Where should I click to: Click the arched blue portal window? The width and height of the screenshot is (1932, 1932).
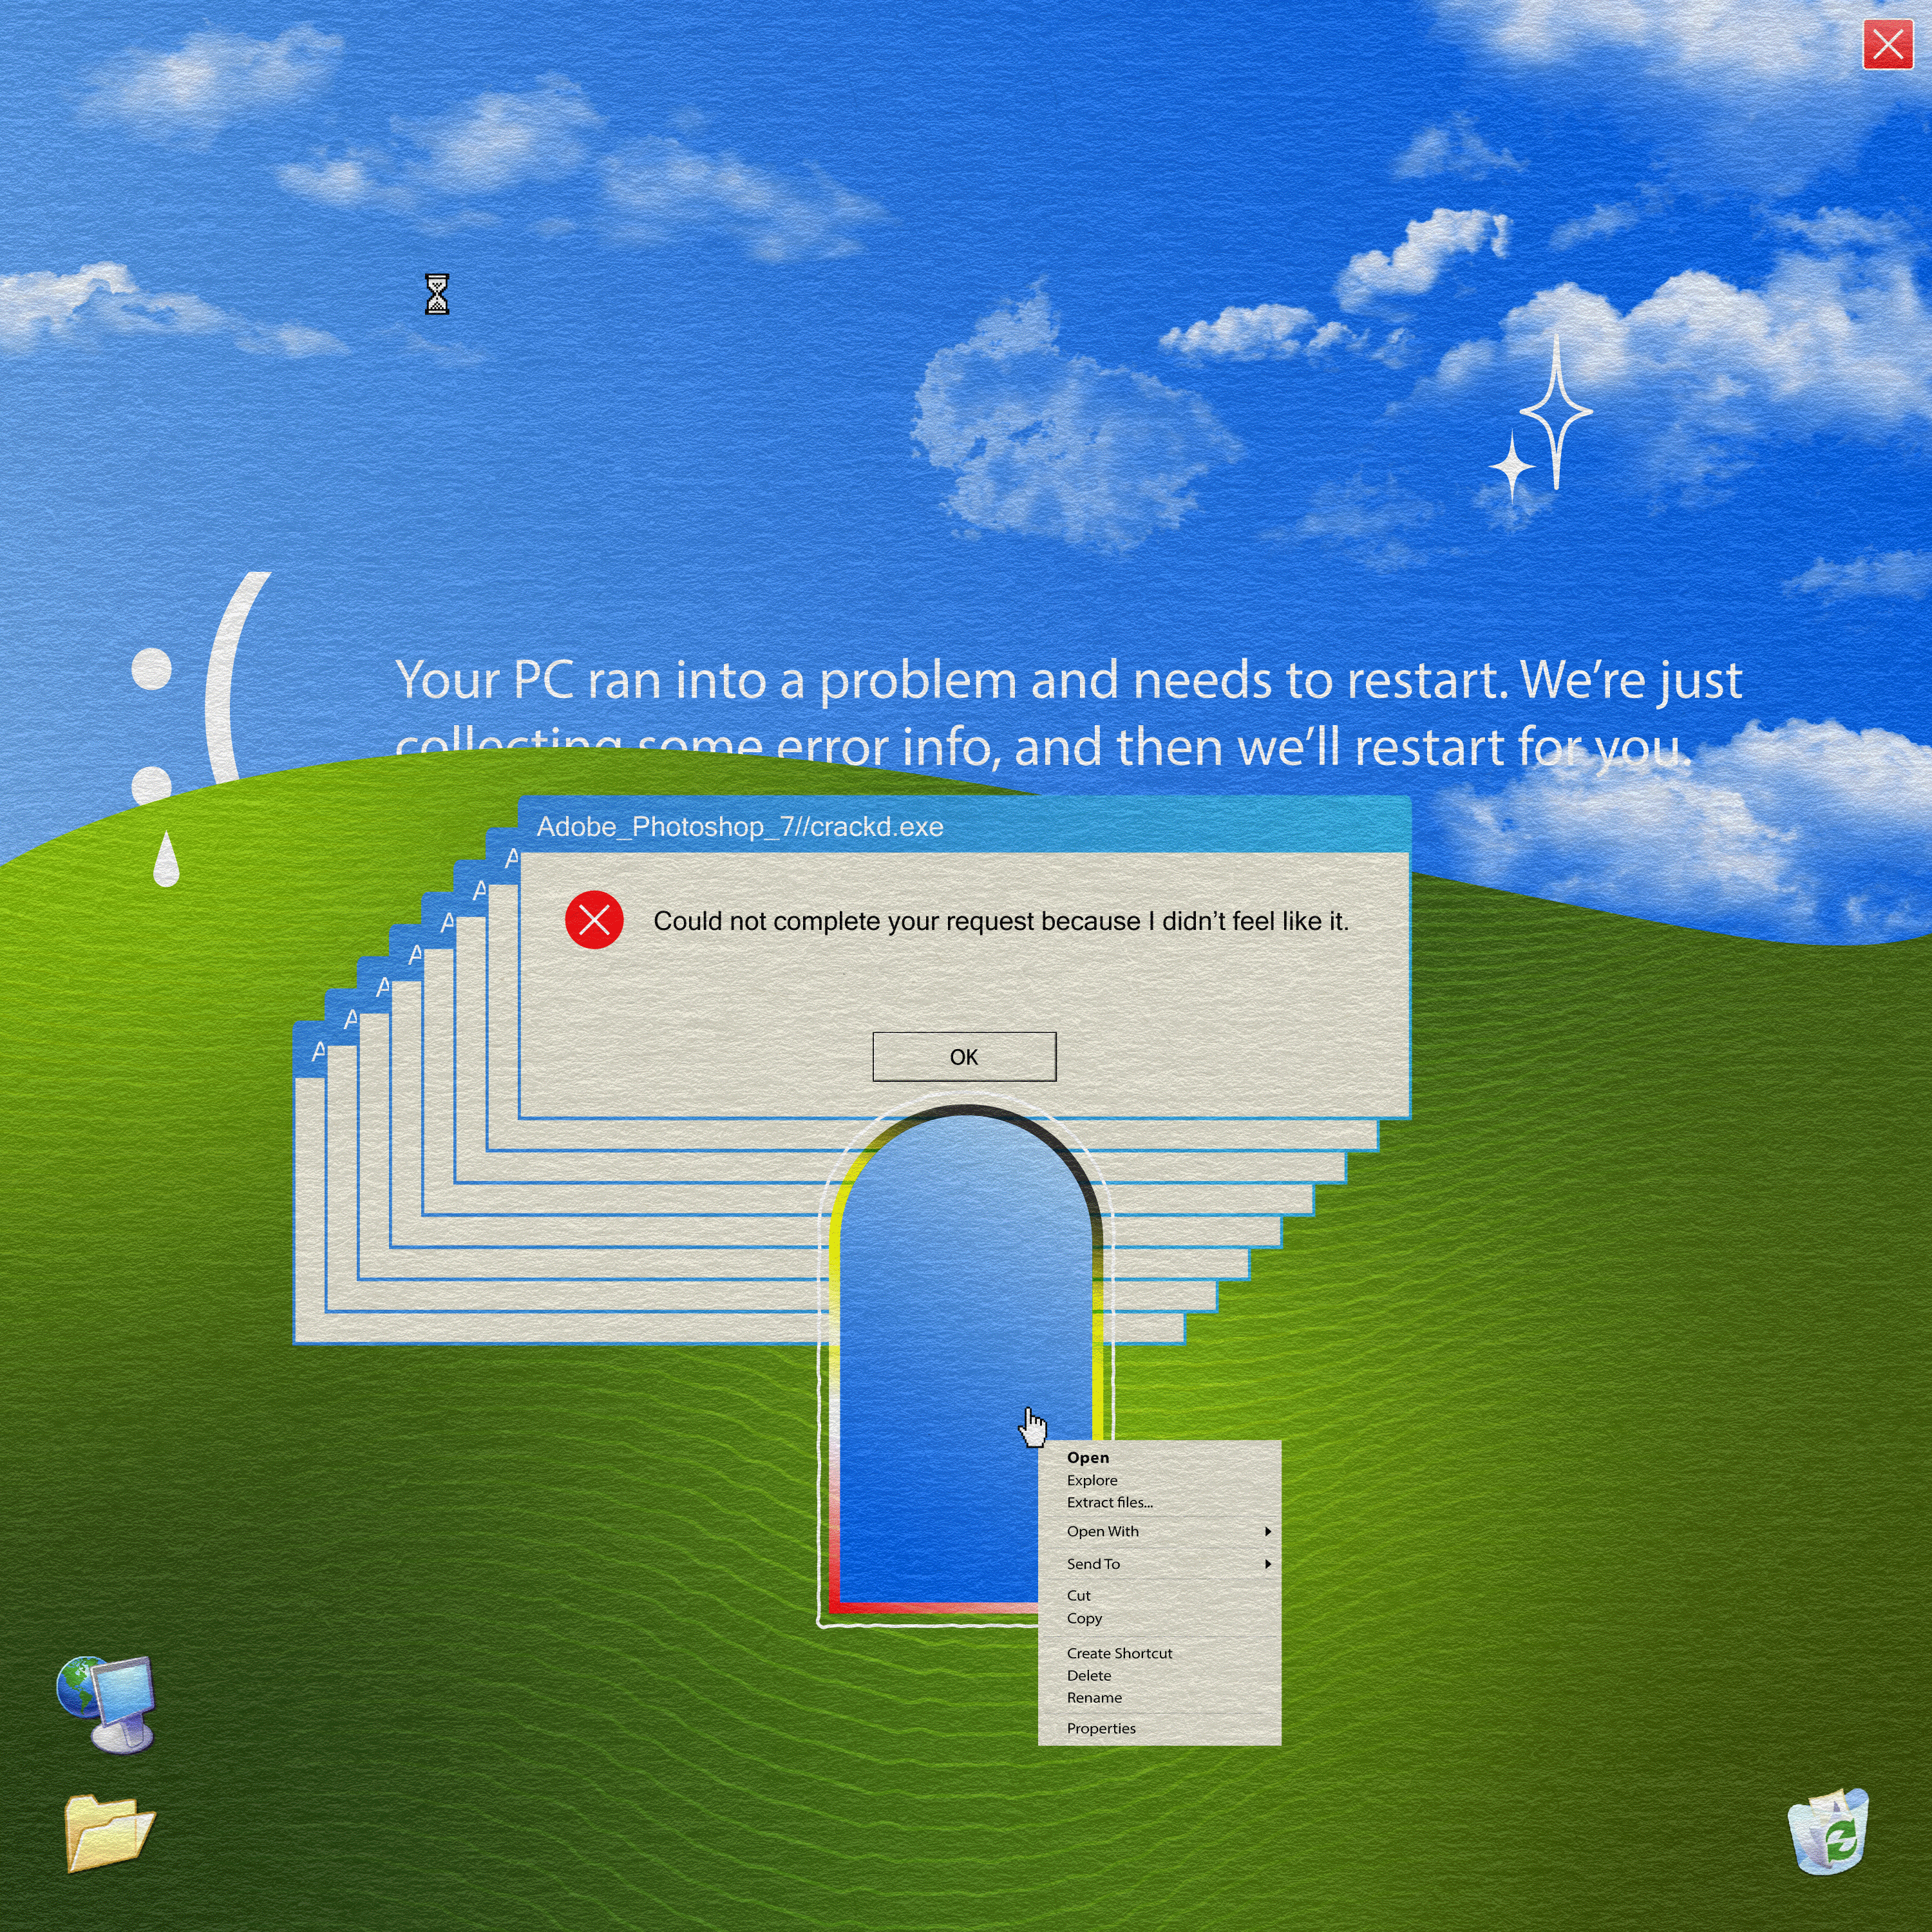click(x=965, y=1360)
